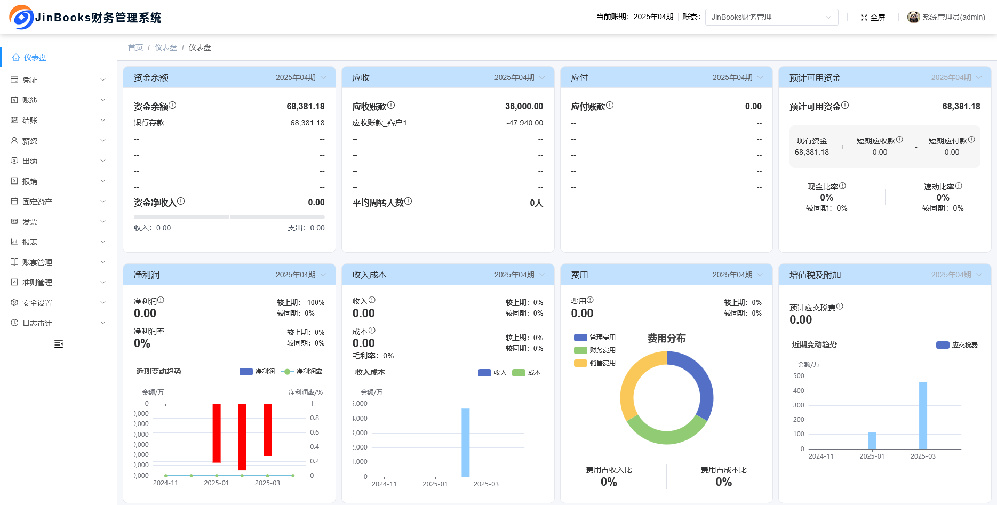The height and width of the screenshot is (505, 997).
Task: Open the 凭证 (vouchers) sidebar icon
Action: click(14, 79)
